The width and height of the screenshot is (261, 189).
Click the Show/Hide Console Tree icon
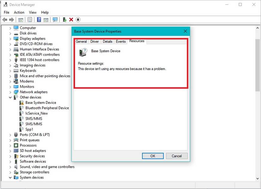pyautogui.click(x=21, y=20)
